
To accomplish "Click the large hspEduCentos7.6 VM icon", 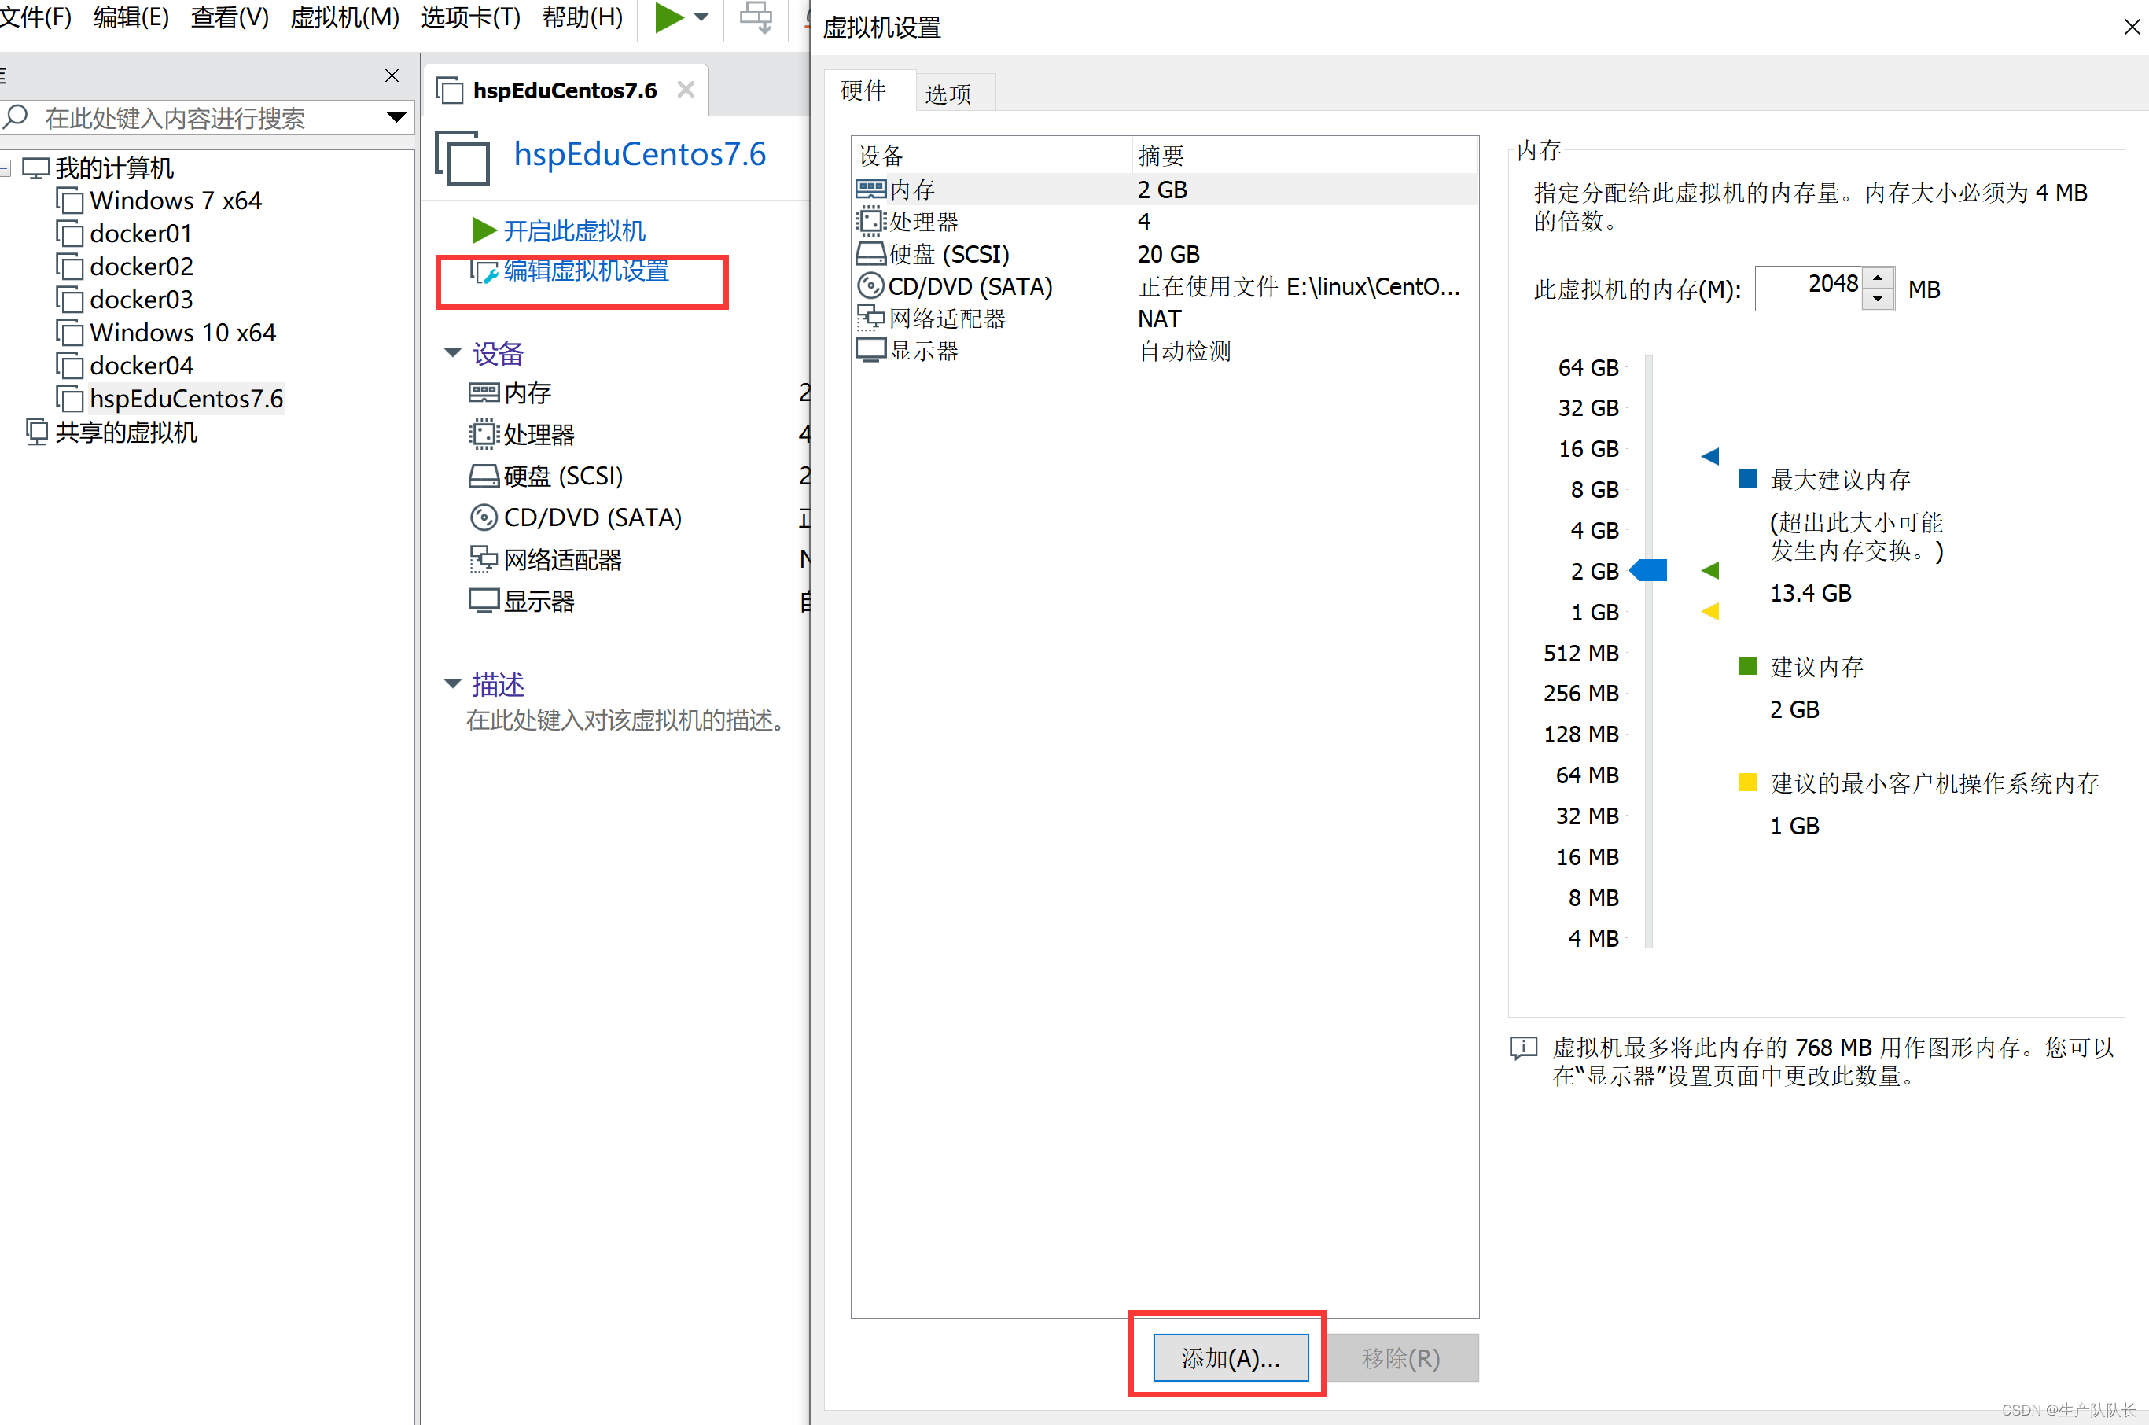I will tap(462, 157).
